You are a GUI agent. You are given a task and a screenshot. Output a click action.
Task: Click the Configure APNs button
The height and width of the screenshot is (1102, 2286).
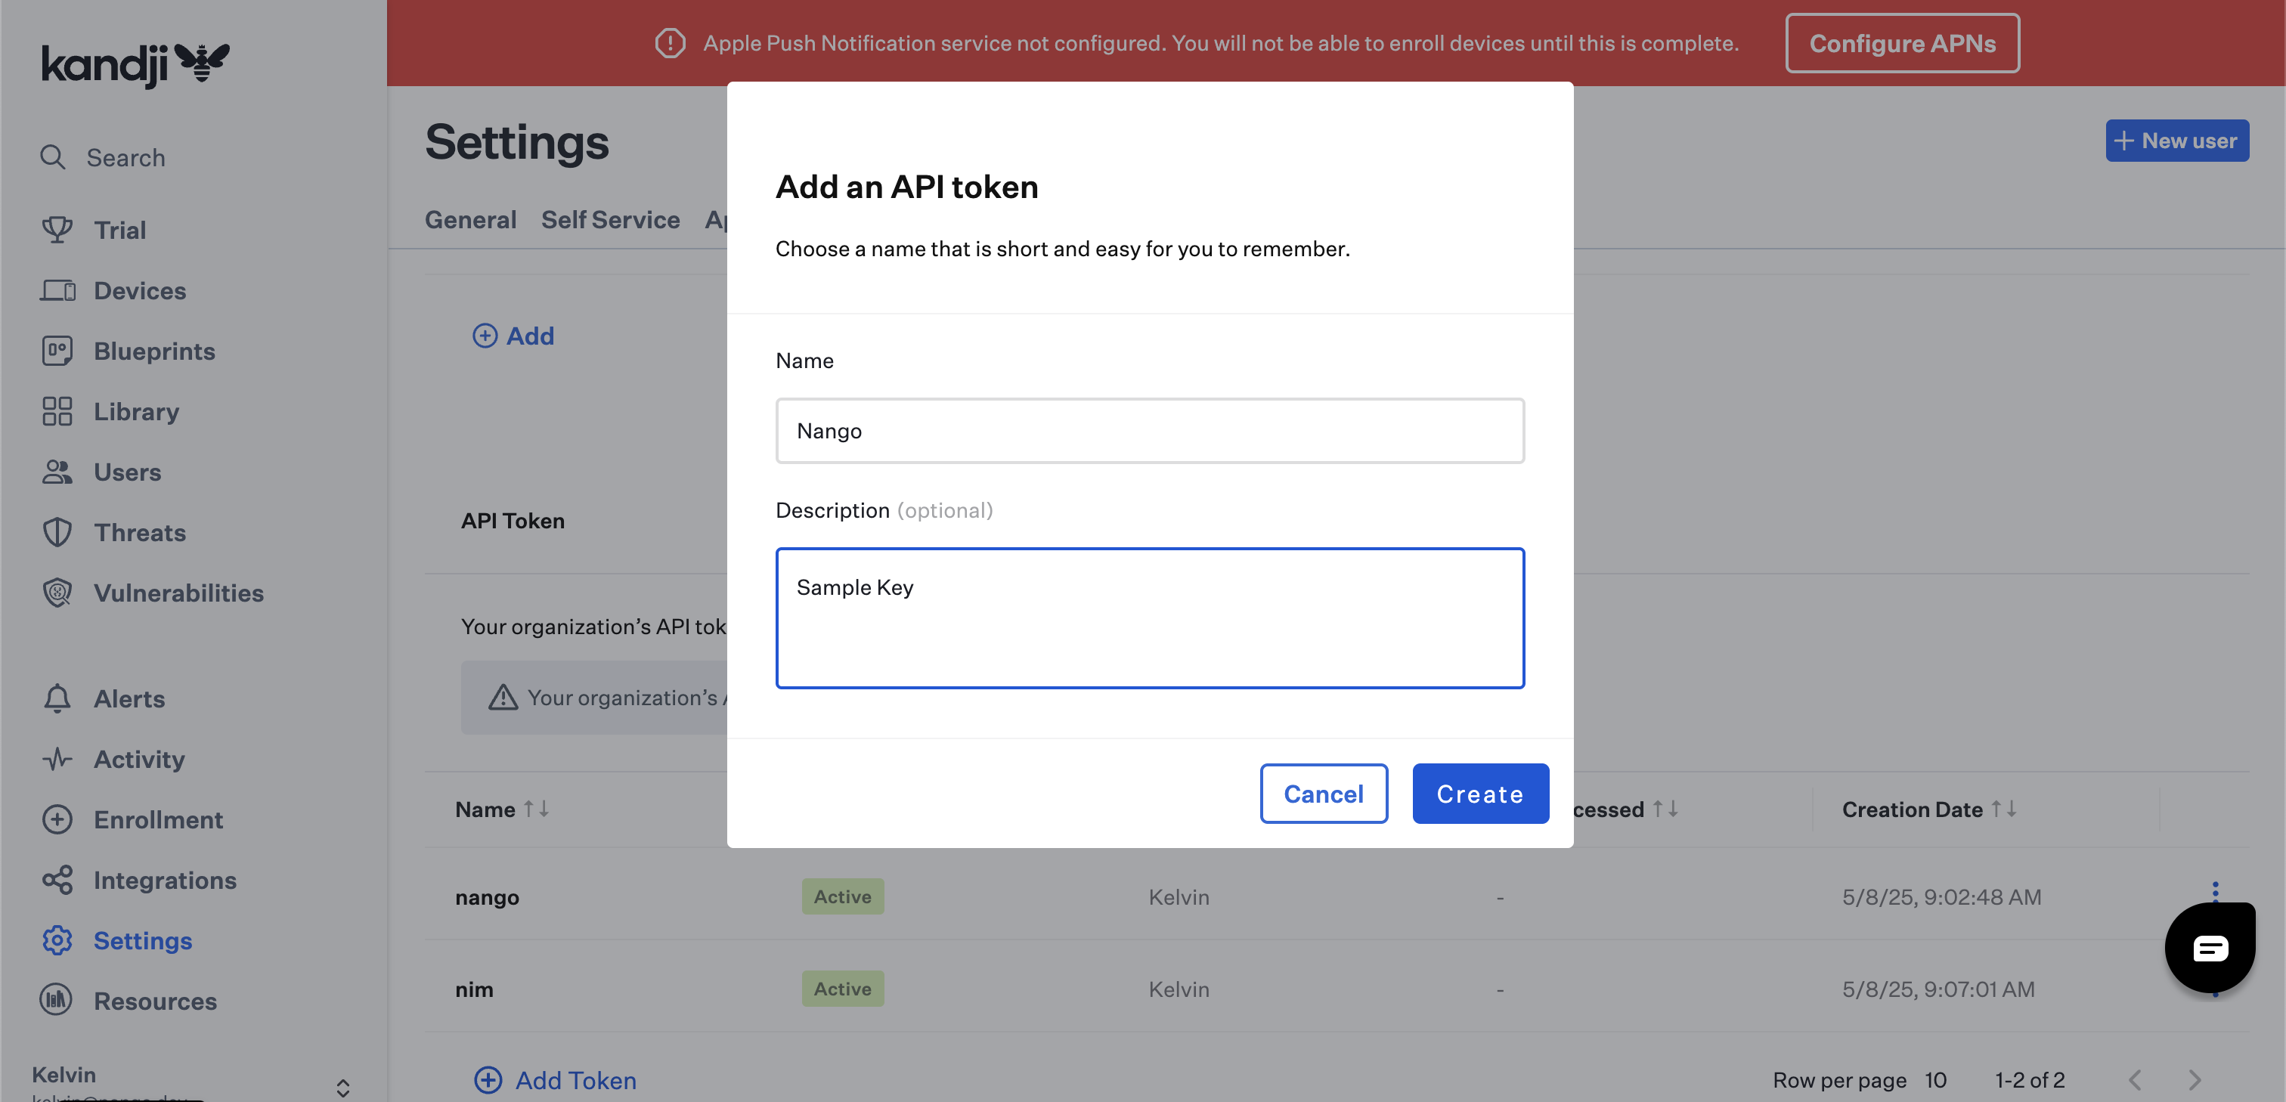click(x=1902, y=44)
